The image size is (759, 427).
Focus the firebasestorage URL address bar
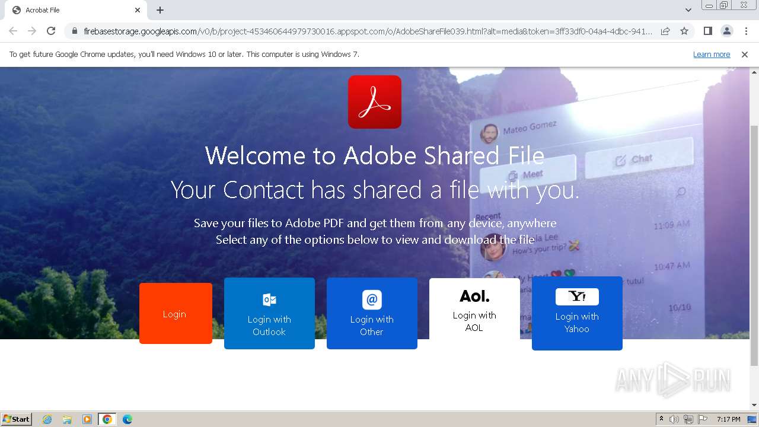pyautogui.click(x=368, y=31)
